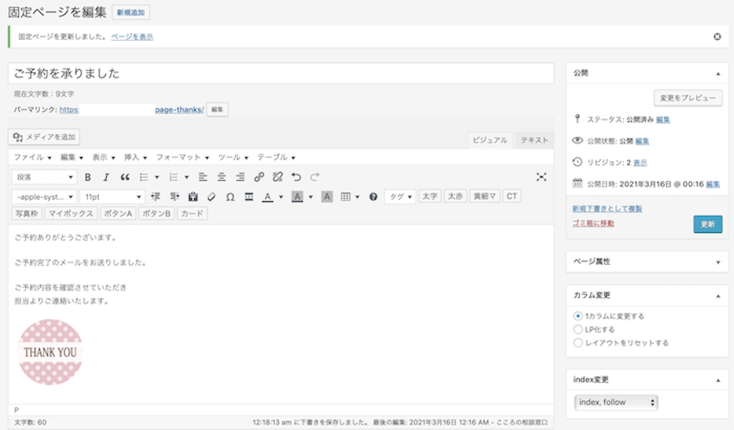Paste as text clipboard icon
This screenshot has height=430, width=734.
192,197
